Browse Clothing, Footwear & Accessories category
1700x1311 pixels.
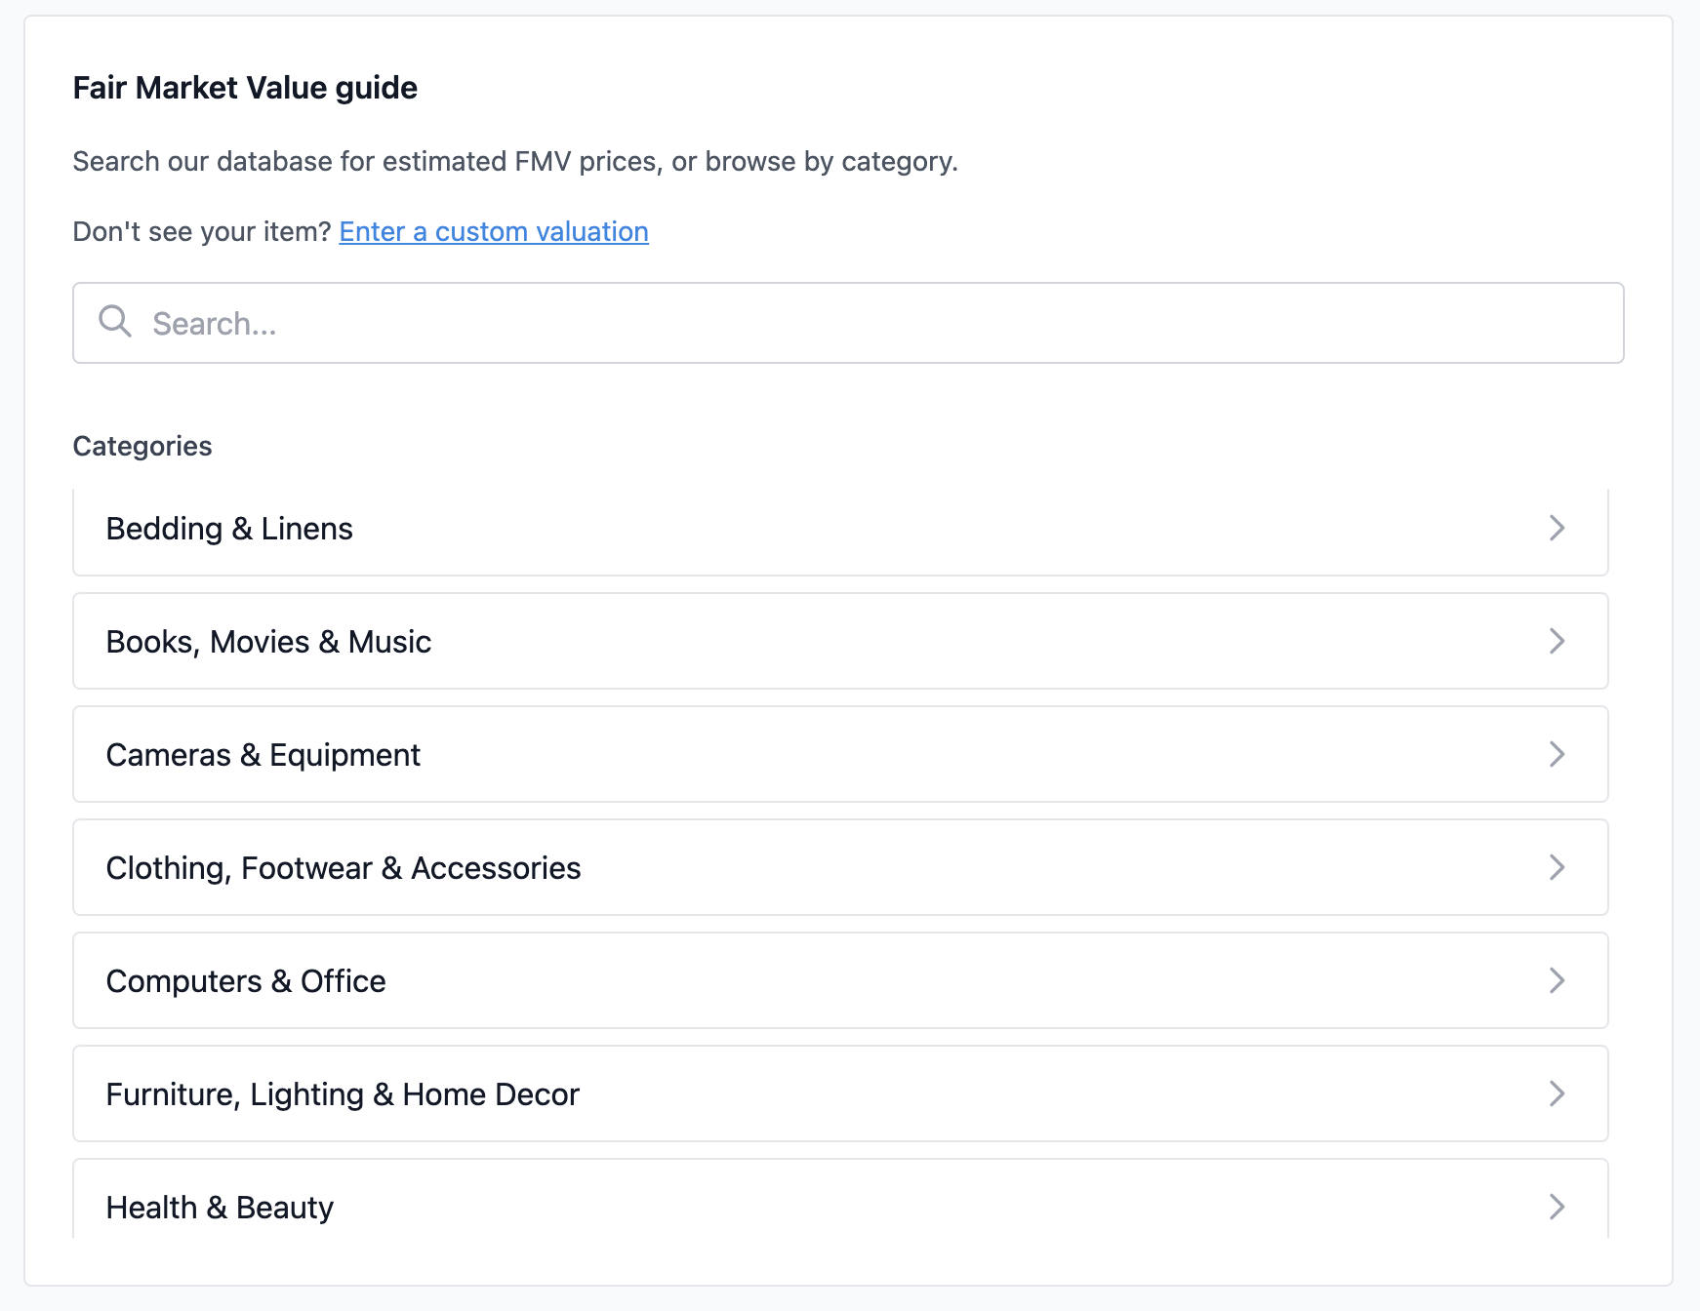pyautogui.click(x=344, y=868)
